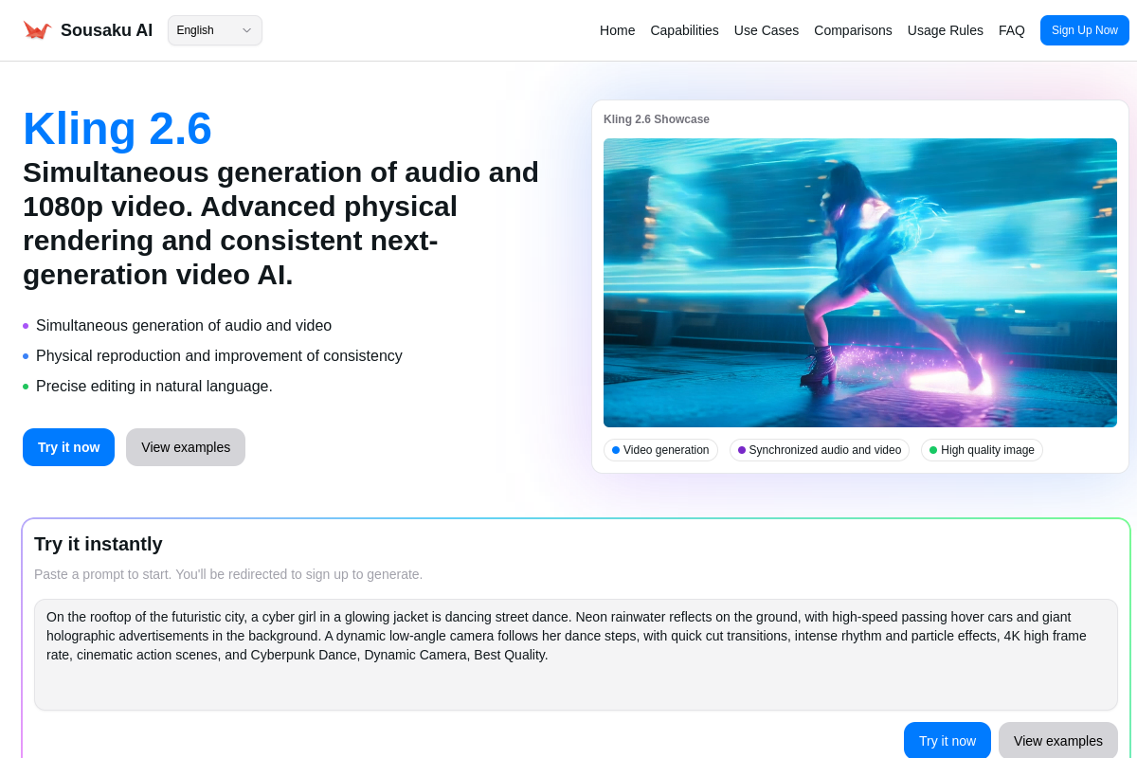Image resolution: width=1137 pixels, height=758 pixels.
Task: Click View examples below the prompt box
Action: click(x=1057, y=741)
